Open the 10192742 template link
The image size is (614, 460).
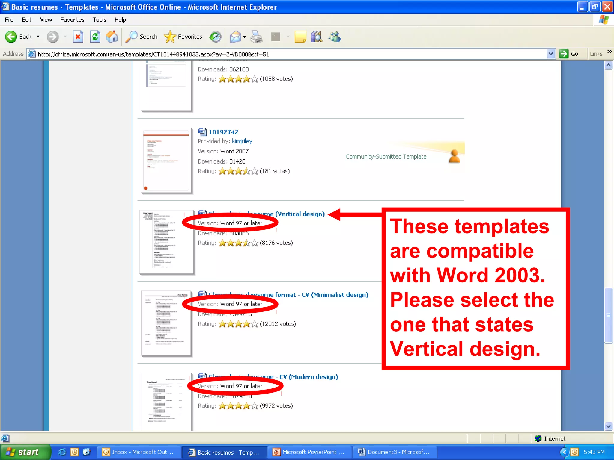coord(223,132)
